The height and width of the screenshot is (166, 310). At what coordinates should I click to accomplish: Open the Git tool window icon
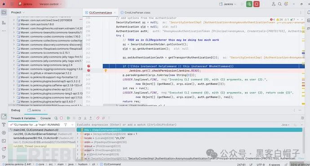tap(4, 157)
